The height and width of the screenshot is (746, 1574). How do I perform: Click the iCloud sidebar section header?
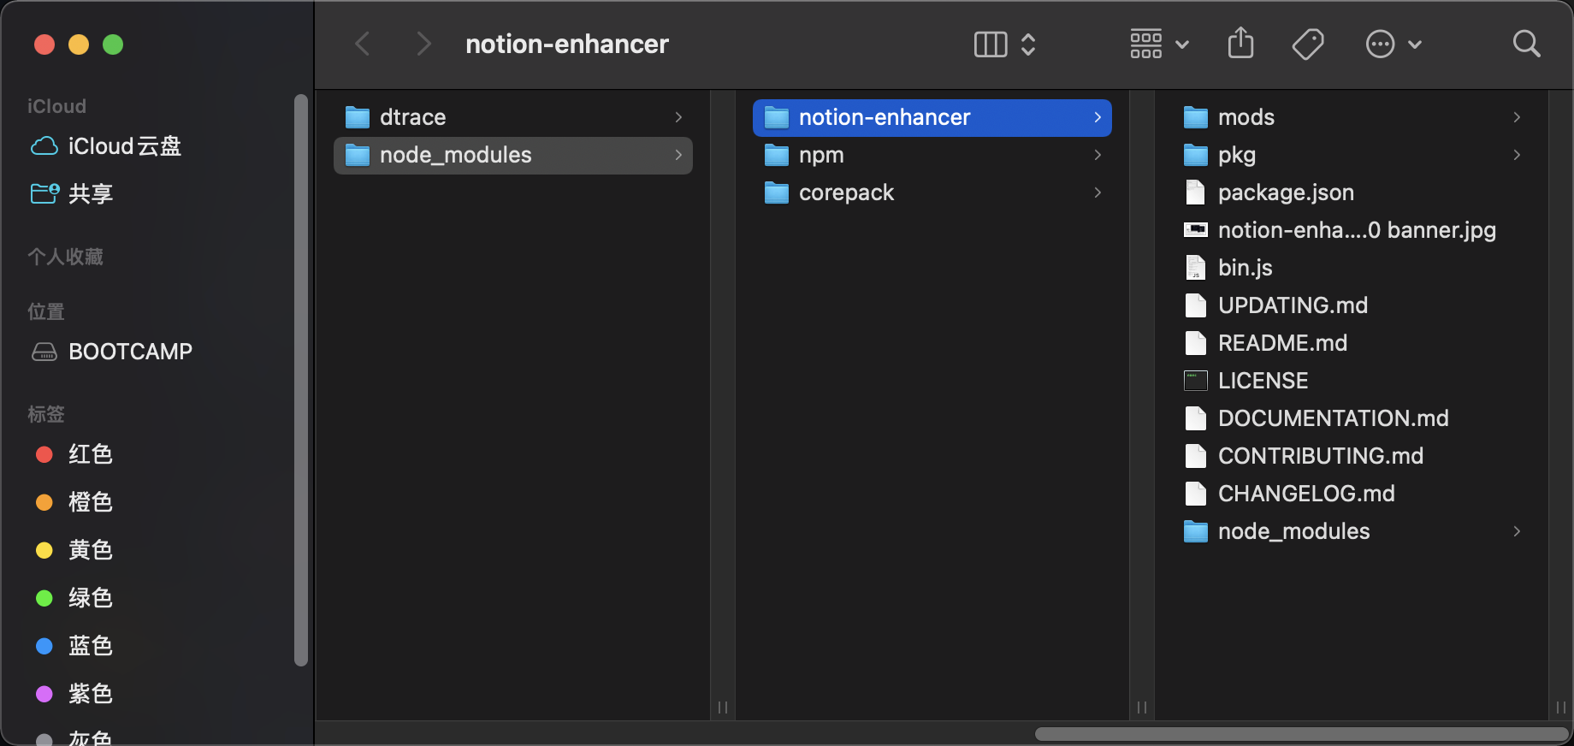pyautogui.click(x=56, y=106)
